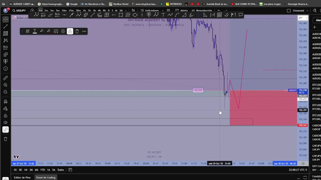
Task: Open the USDJPY symbol search
Action: (x=19, y=10)
